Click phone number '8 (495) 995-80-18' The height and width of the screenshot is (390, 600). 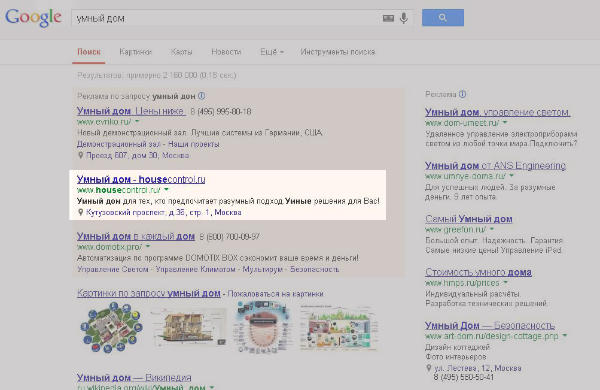[x=221, y=111]
